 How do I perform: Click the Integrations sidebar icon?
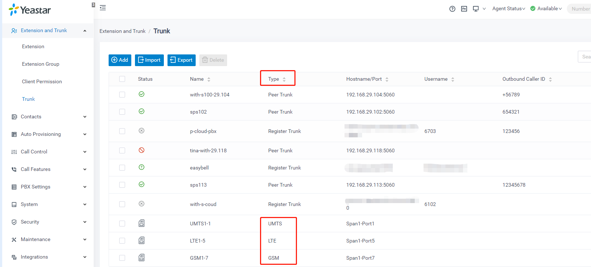(14, 257)
